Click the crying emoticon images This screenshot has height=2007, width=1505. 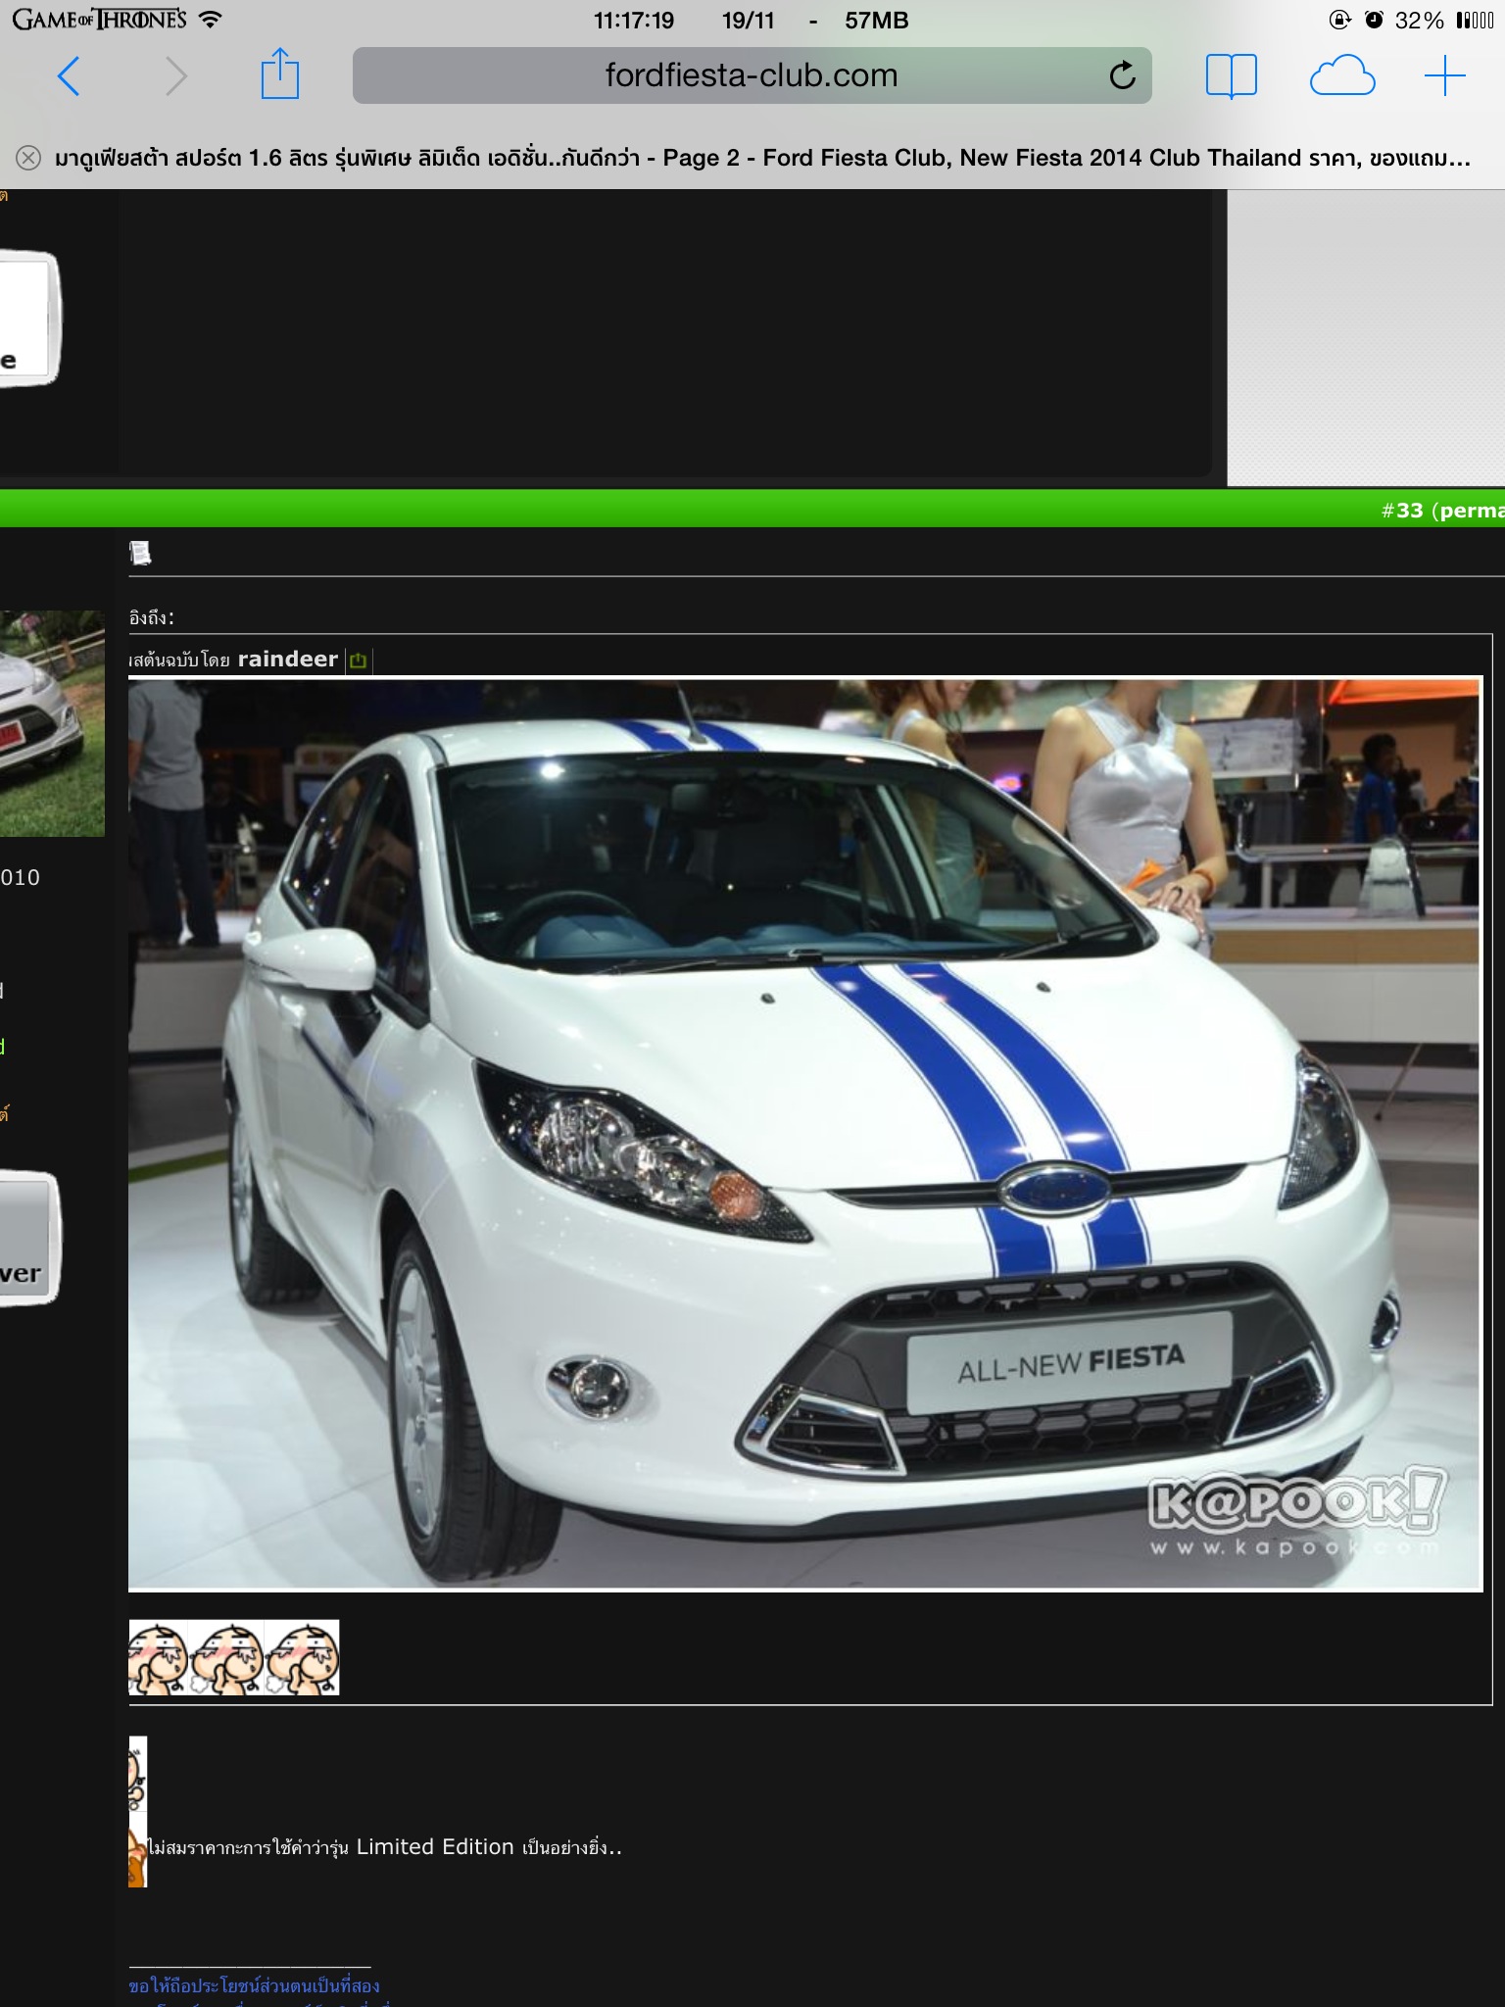[x=234, y=1657]
